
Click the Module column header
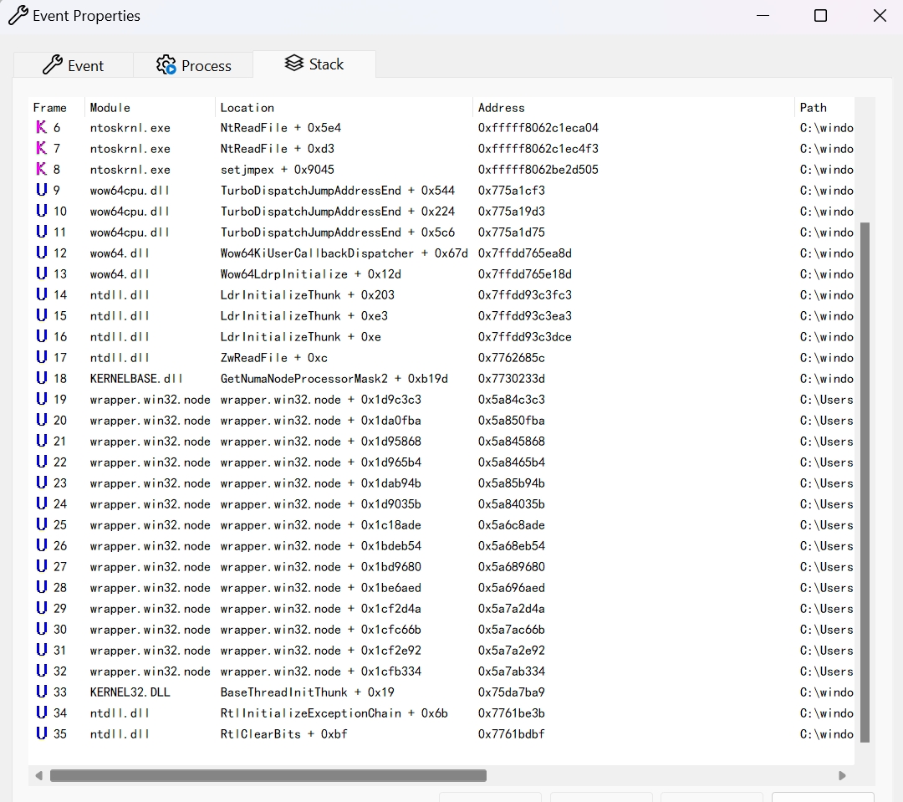point(110,108)
